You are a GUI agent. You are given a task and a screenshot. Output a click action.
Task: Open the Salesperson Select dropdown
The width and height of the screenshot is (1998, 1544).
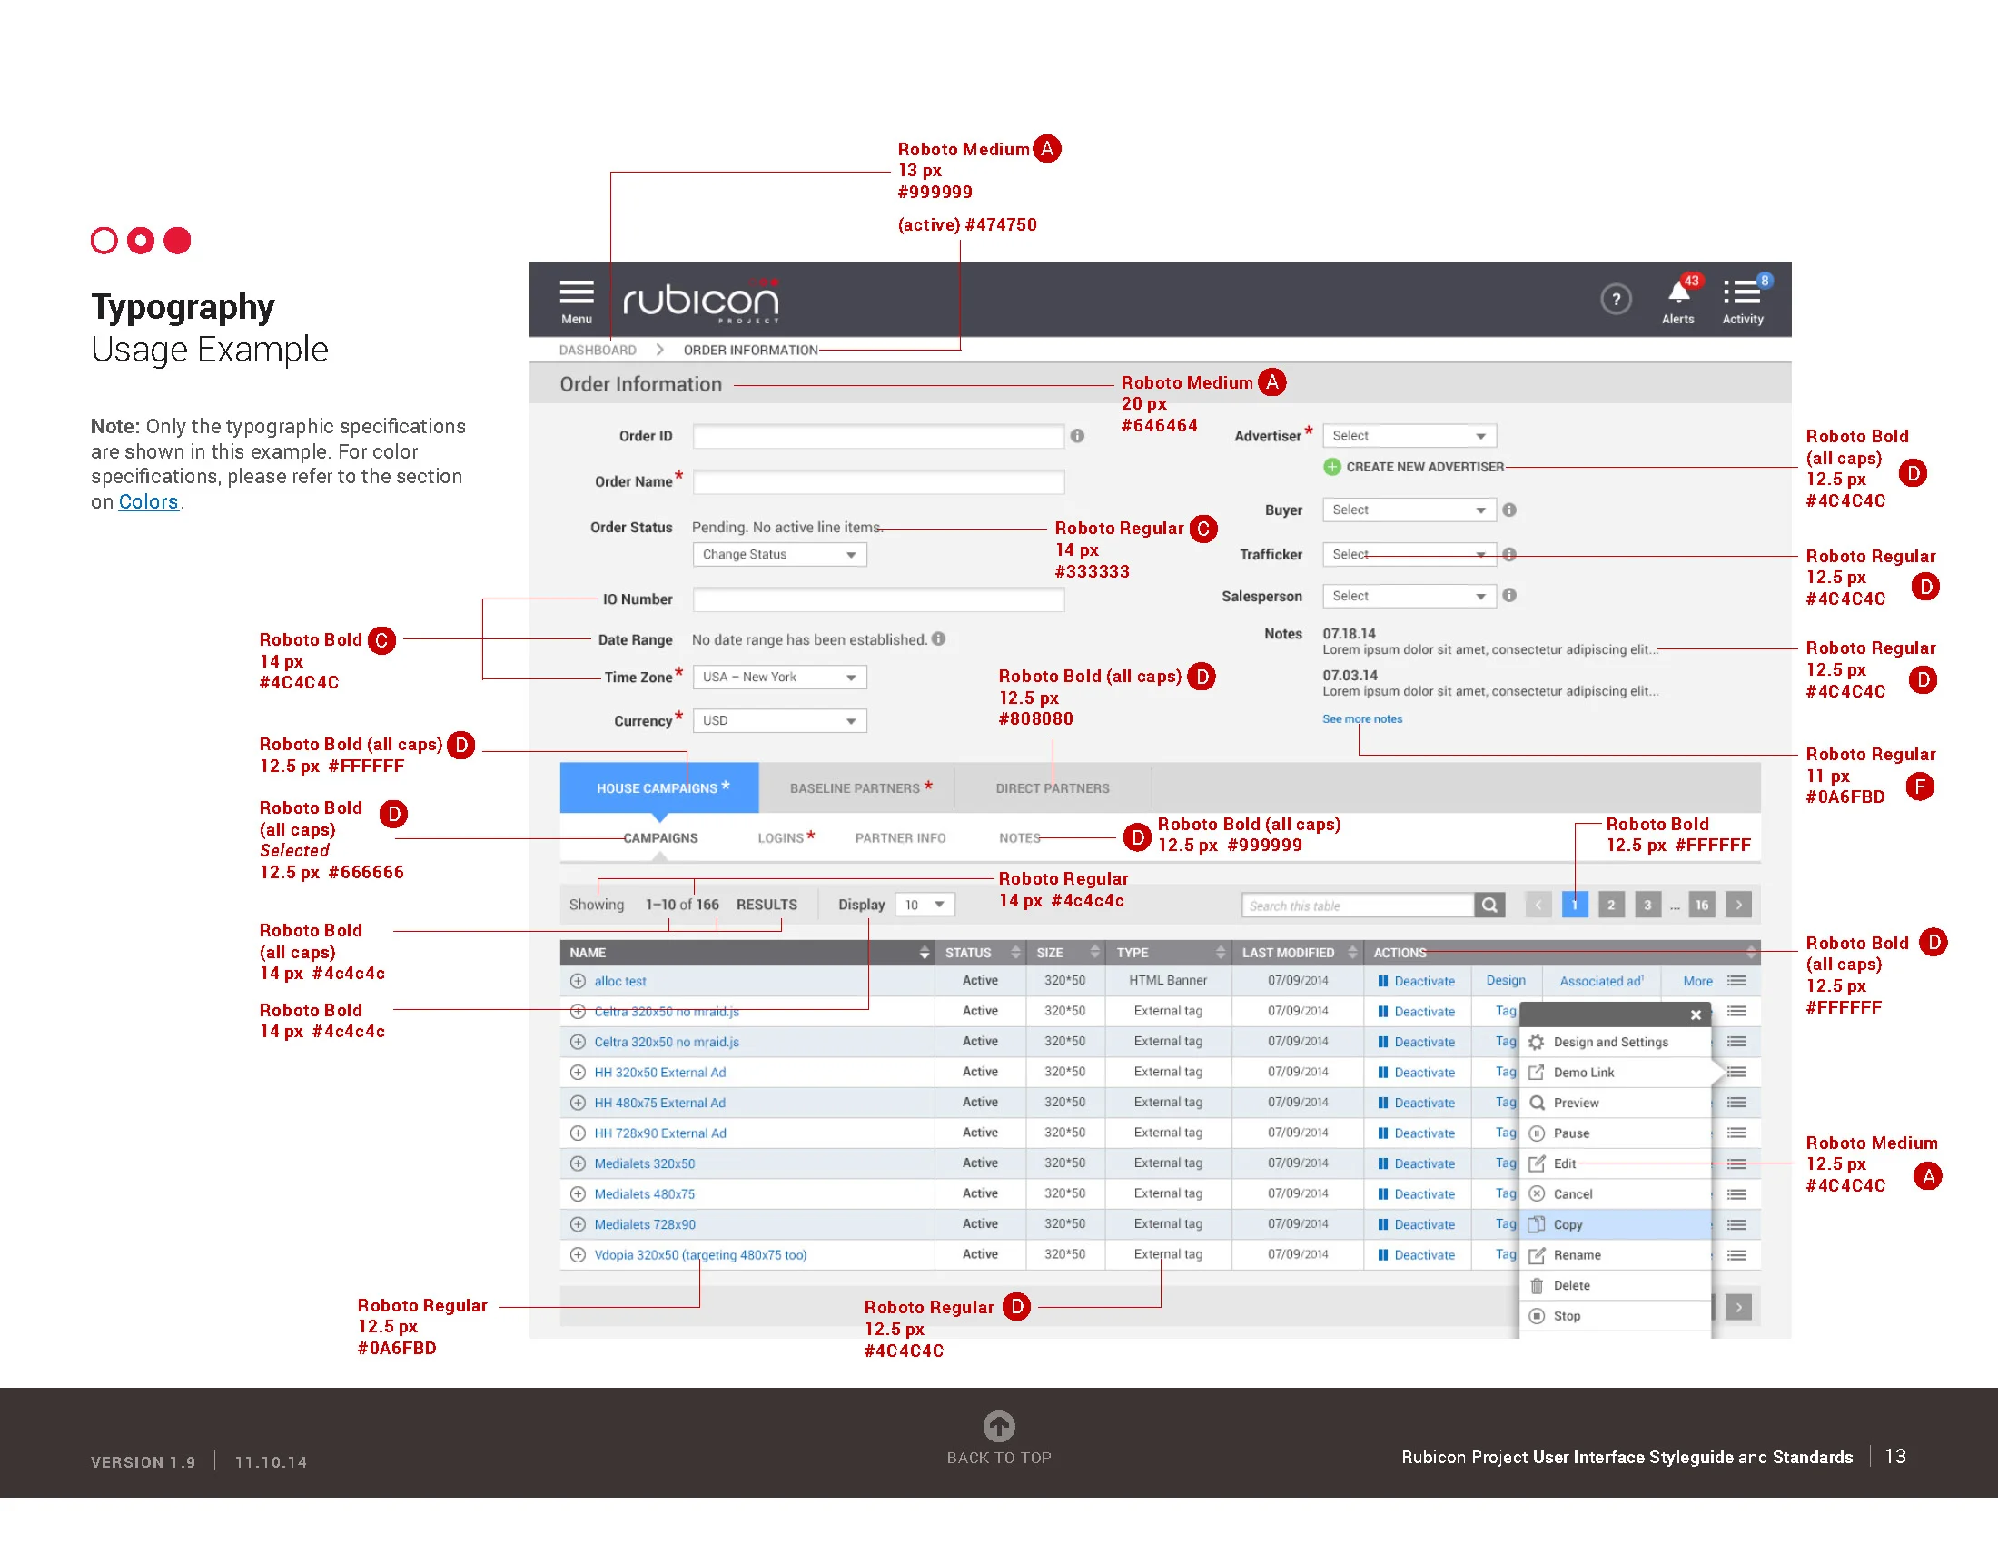[1409, 597]
